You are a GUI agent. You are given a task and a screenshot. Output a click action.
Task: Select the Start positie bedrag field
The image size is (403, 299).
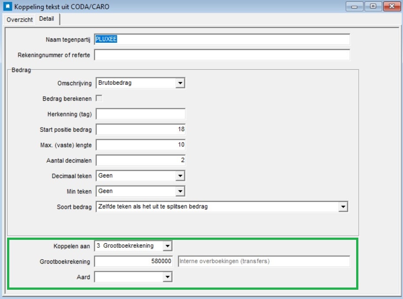coord(141,129)
